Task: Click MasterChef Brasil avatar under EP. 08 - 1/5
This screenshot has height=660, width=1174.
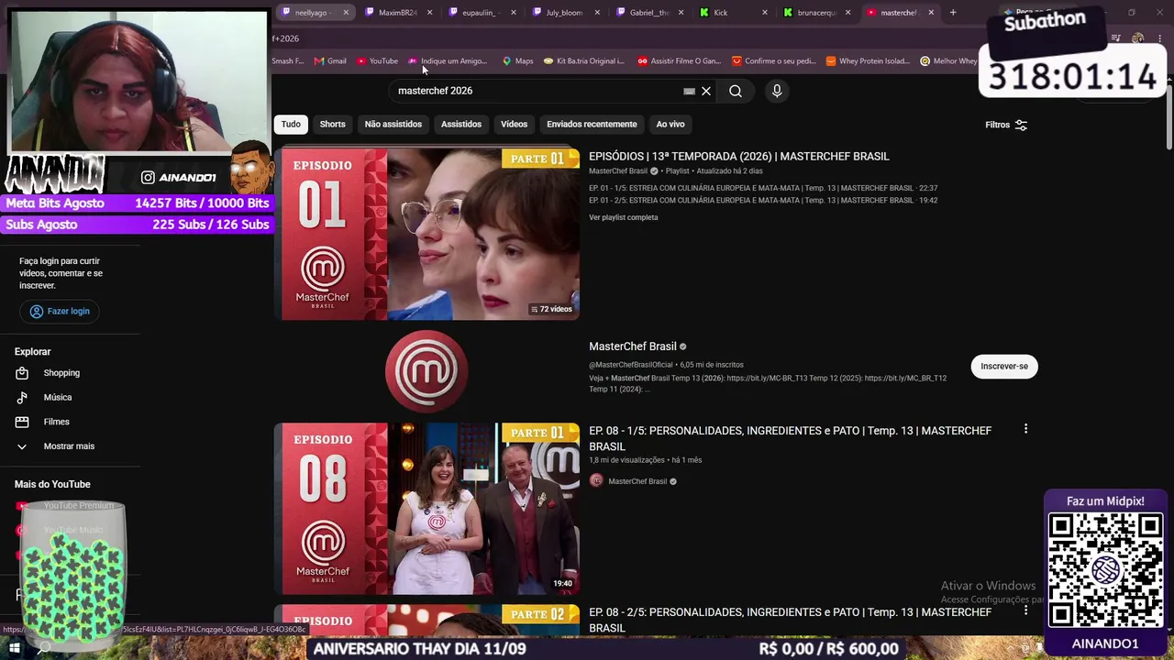Action: pyautogui.click(x=596, y=481)
